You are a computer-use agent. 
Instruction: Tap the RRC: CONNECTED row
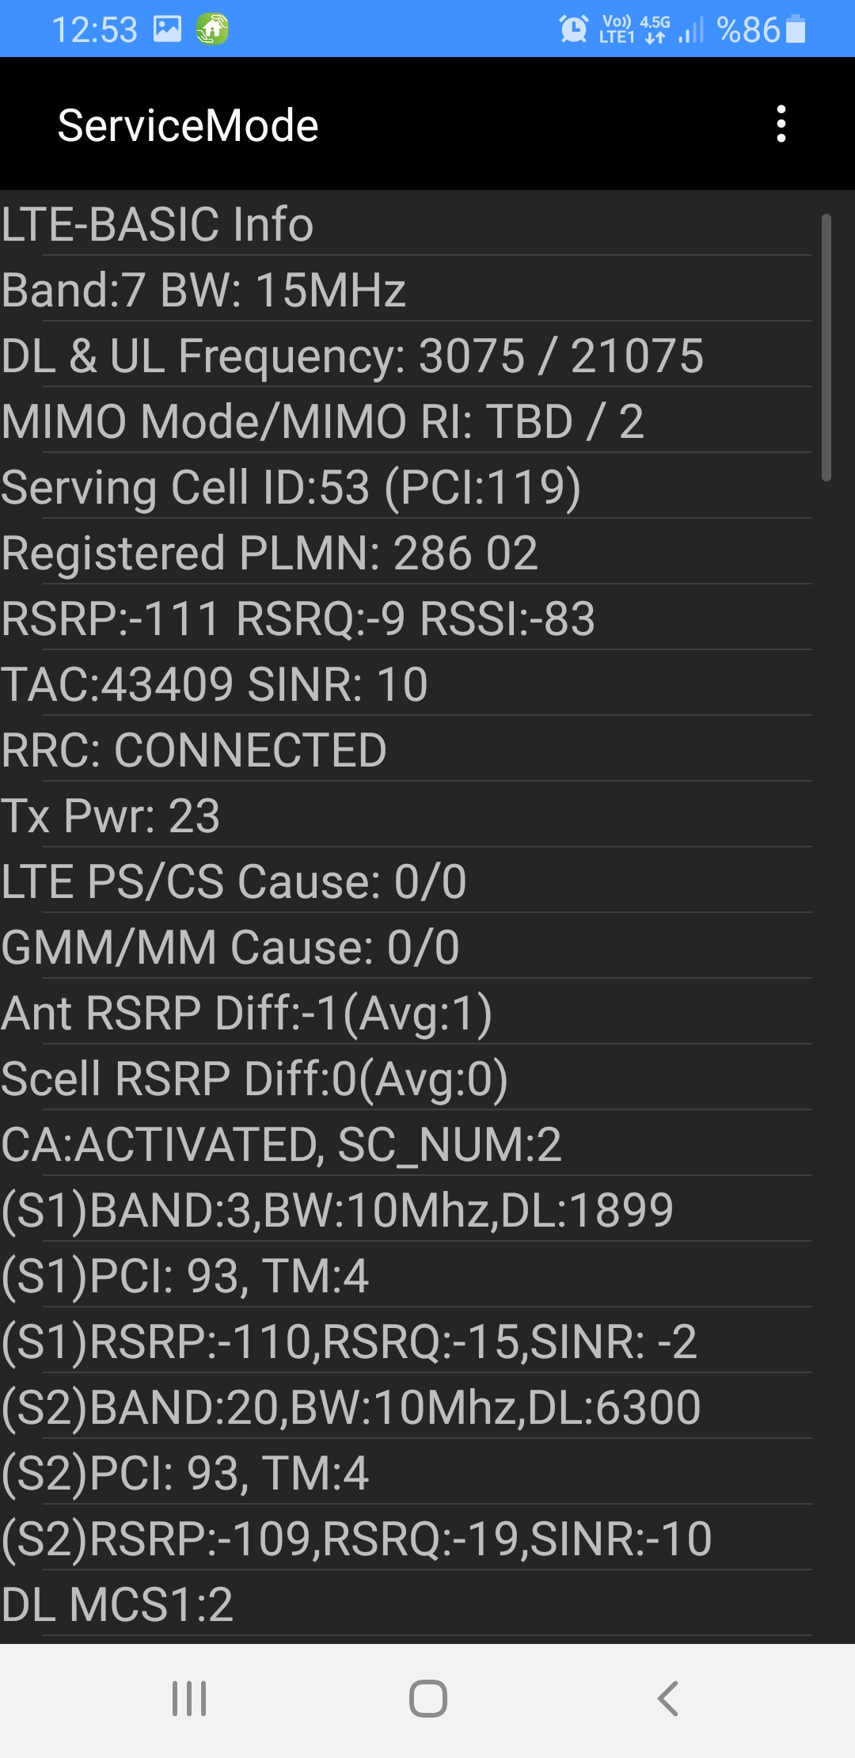406,749
